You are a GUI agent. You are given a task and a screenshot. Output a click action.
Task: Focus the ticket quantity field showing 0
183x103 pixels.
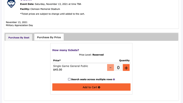click(118, 68)
